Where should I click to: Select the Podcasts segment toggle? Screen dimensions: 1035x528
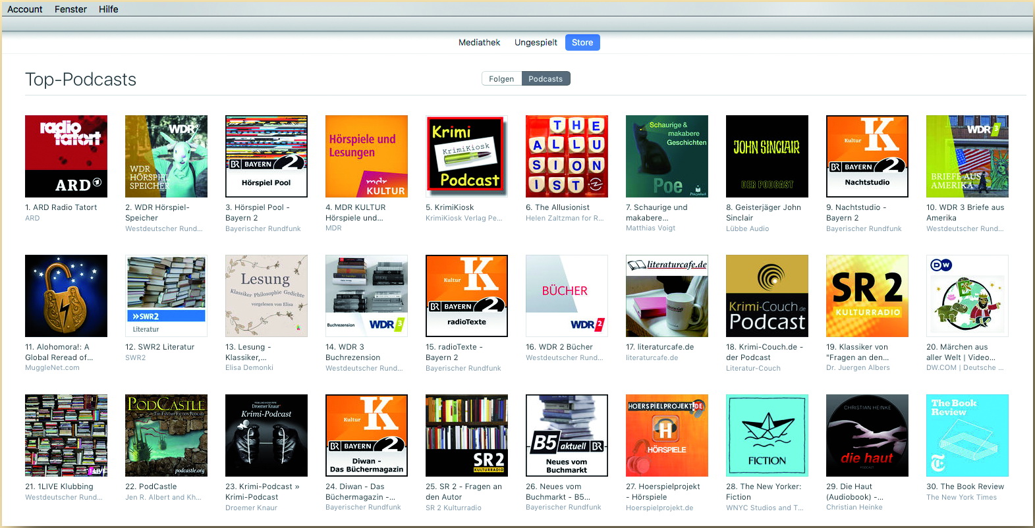(x=545, y=79)
